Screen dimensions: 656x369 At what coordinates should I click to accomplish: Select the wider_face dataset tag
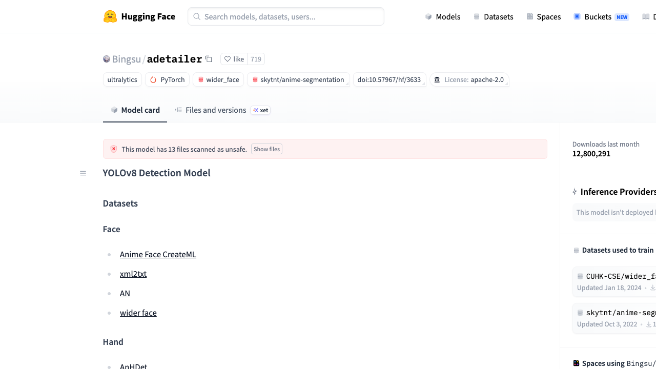coord(218,79)
